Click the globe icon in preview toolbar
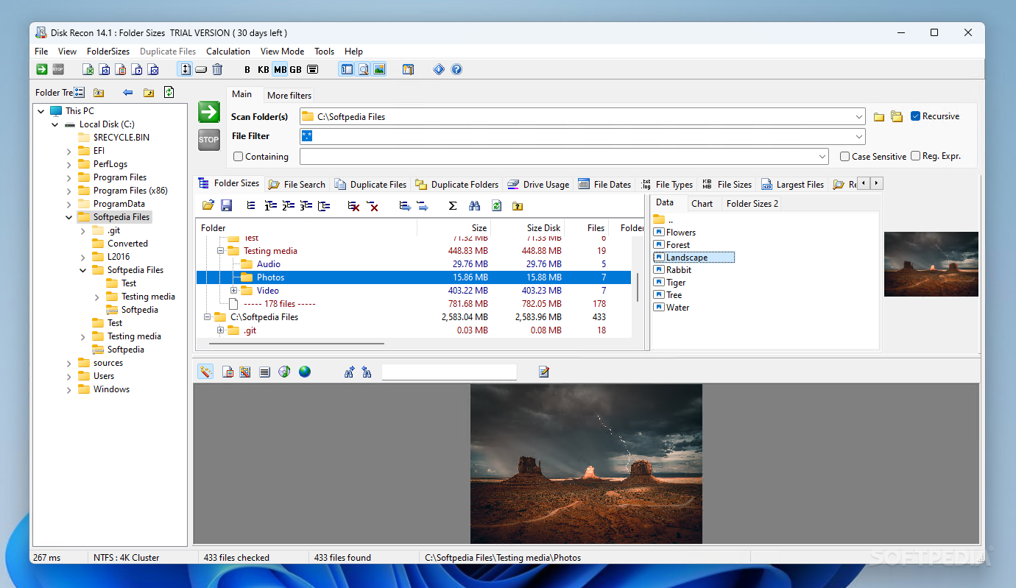 coord(305,372)
